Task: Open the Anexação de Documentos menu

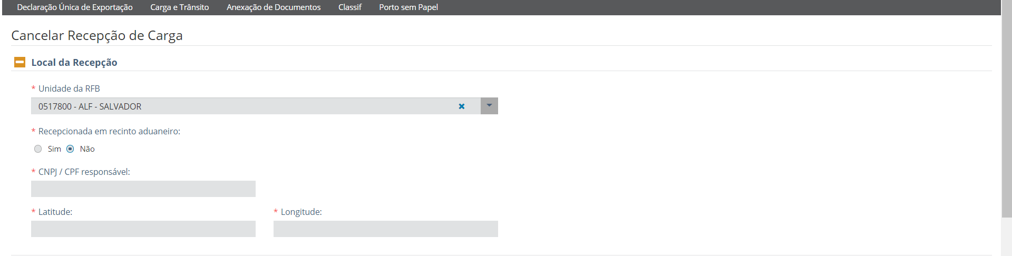Action: click(x=274, y=7)
